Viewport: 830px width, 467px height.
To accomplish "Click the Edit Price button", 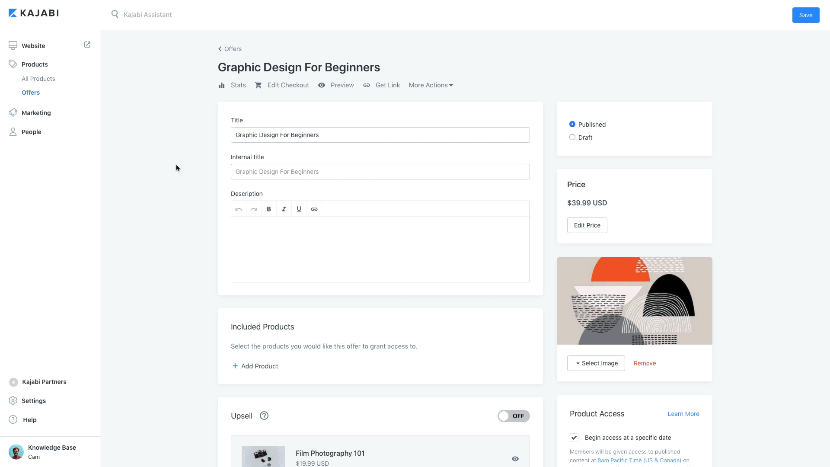I will coord(587,225).
